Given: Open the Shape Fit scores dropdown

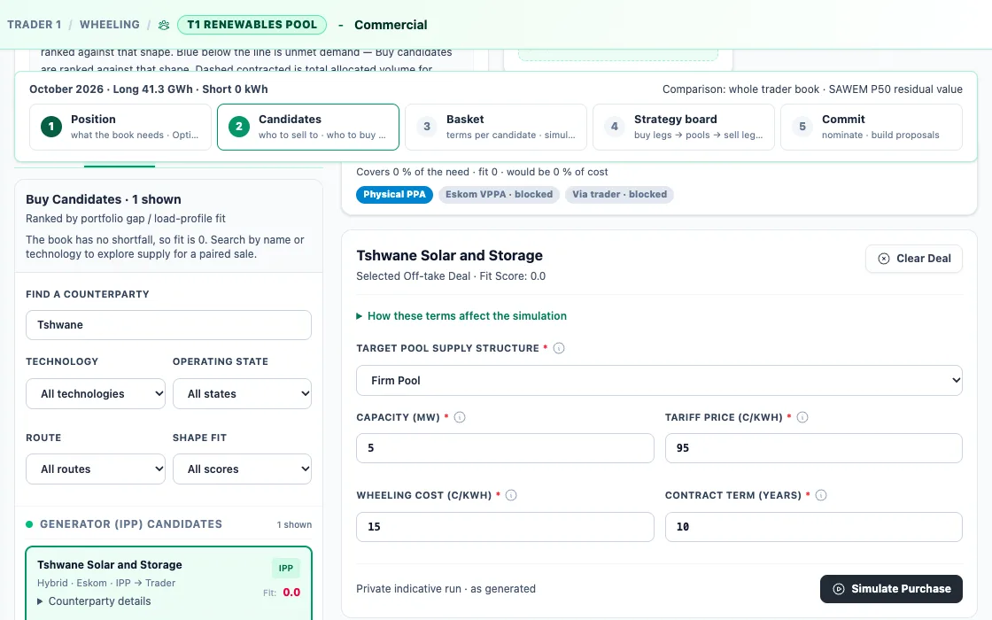Looking at the screenshot, I should point(243,469).
